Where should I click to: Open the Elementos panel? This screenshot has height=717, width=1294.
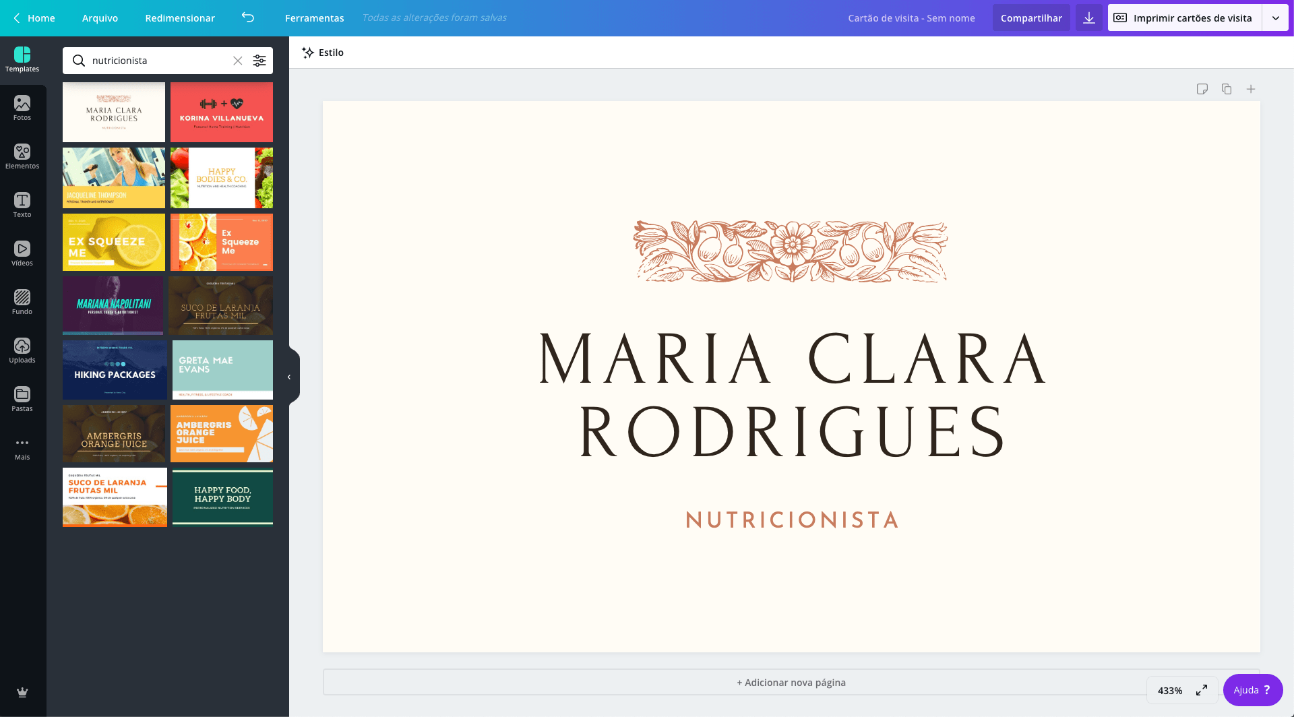tap(22, 156)
